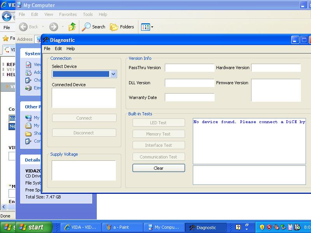Open the Diagnostic File menu
This screenshot has width=311, height=233.
point(47,49)
